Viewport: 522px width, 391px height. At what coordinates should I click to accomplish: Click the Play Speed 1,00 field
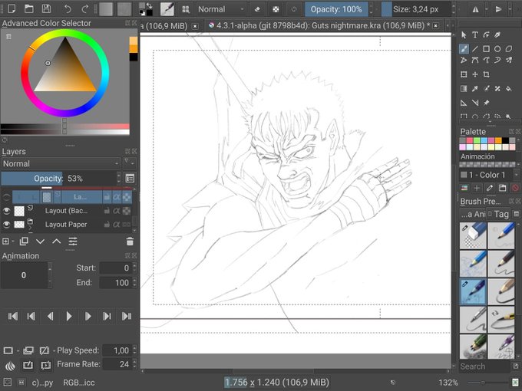(117, 350)
